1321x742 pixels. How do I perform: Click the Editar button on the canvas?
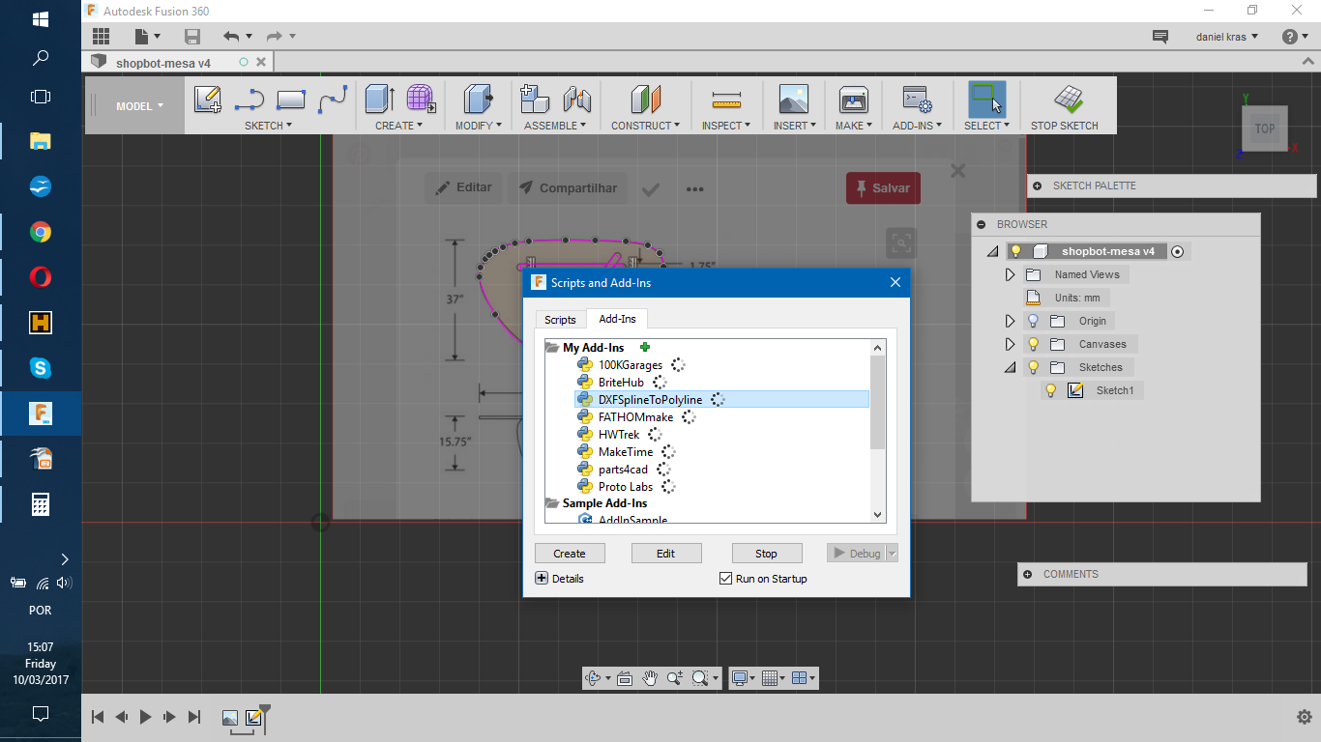coord(463,187)
